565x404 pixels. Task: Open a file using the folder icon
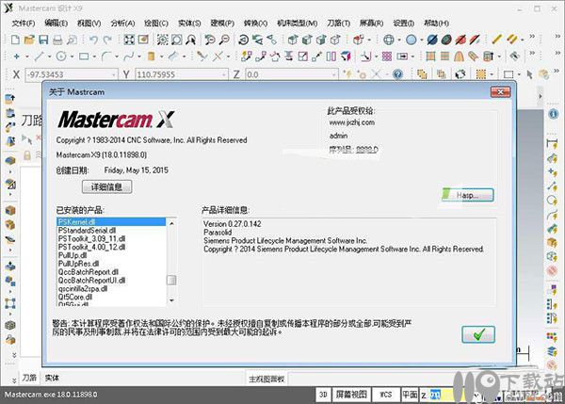click(29, 40)
